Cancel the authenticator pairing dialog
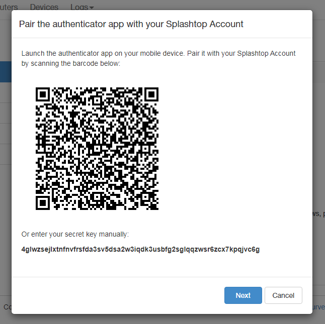Viewport: 325px width, 324px height. coord(283,295)
